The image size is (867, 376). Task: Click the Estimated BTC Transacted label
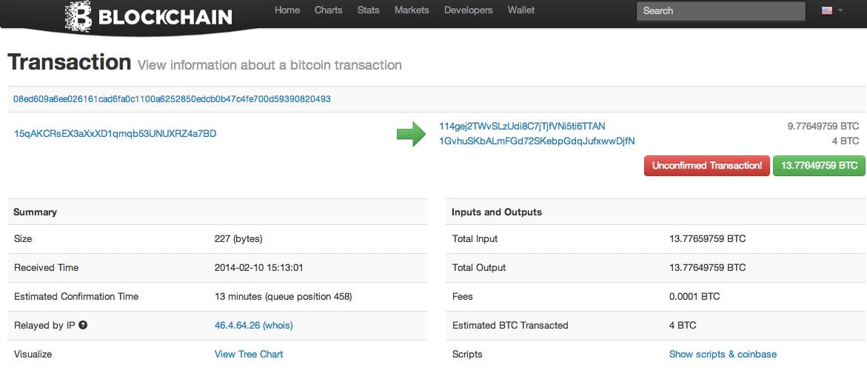pyautogui.click(x=510, y=325)
